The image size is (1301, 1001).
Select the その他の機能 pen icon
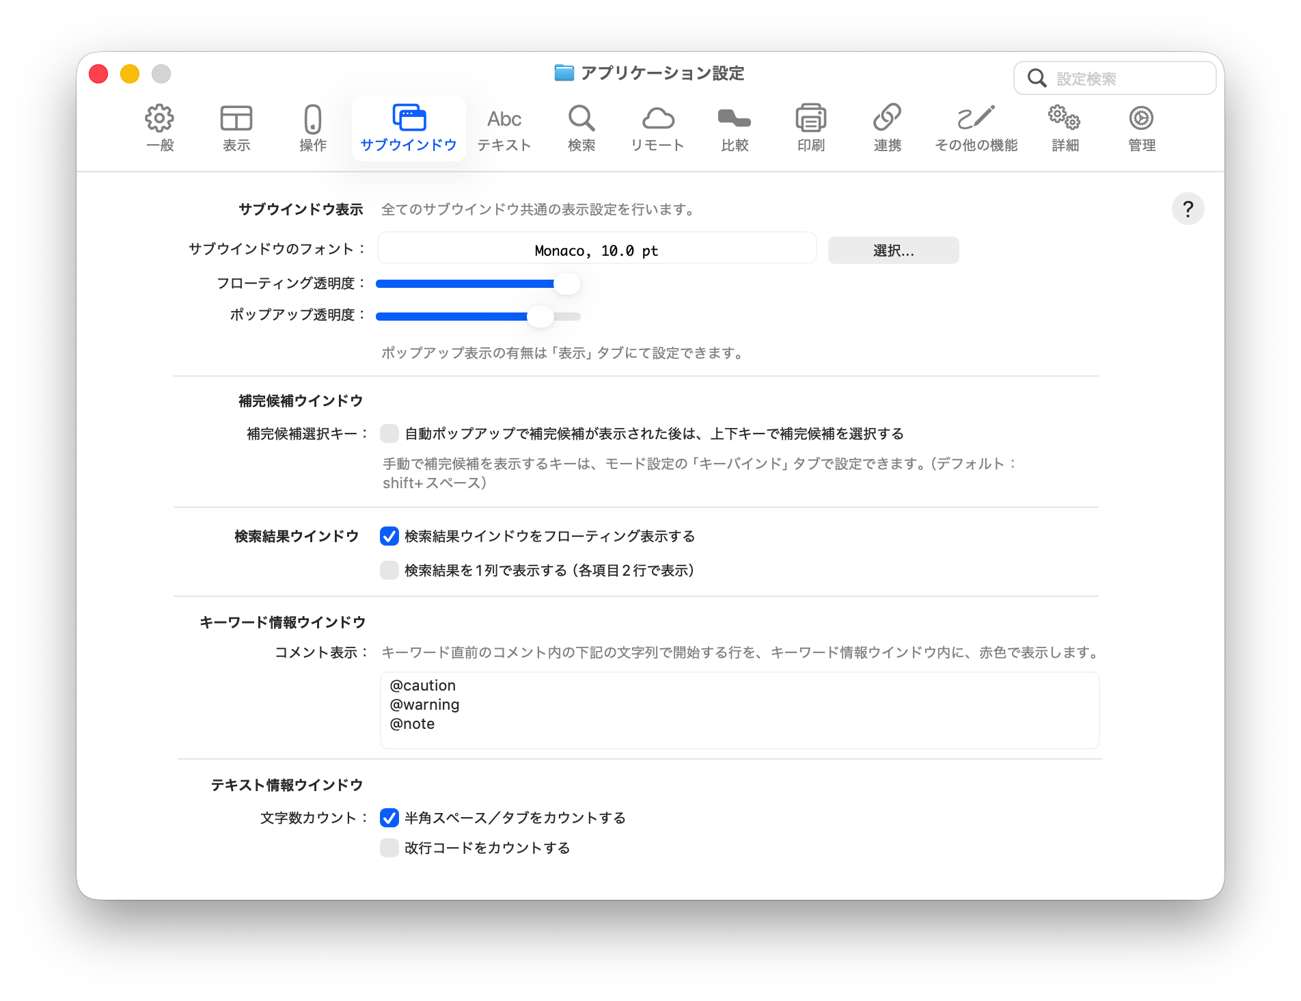(x=976, y=119)
